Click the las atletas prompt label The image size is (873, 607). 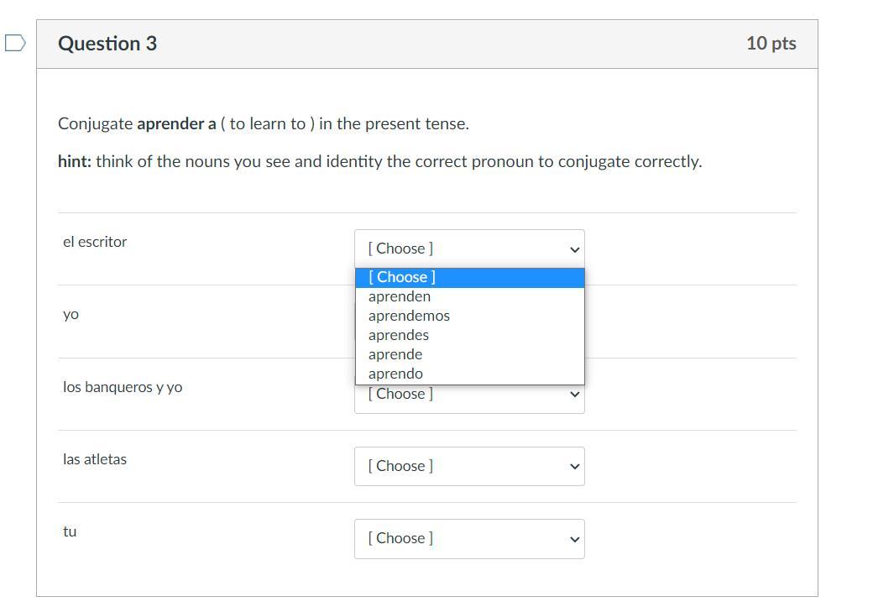coord(95,459)
